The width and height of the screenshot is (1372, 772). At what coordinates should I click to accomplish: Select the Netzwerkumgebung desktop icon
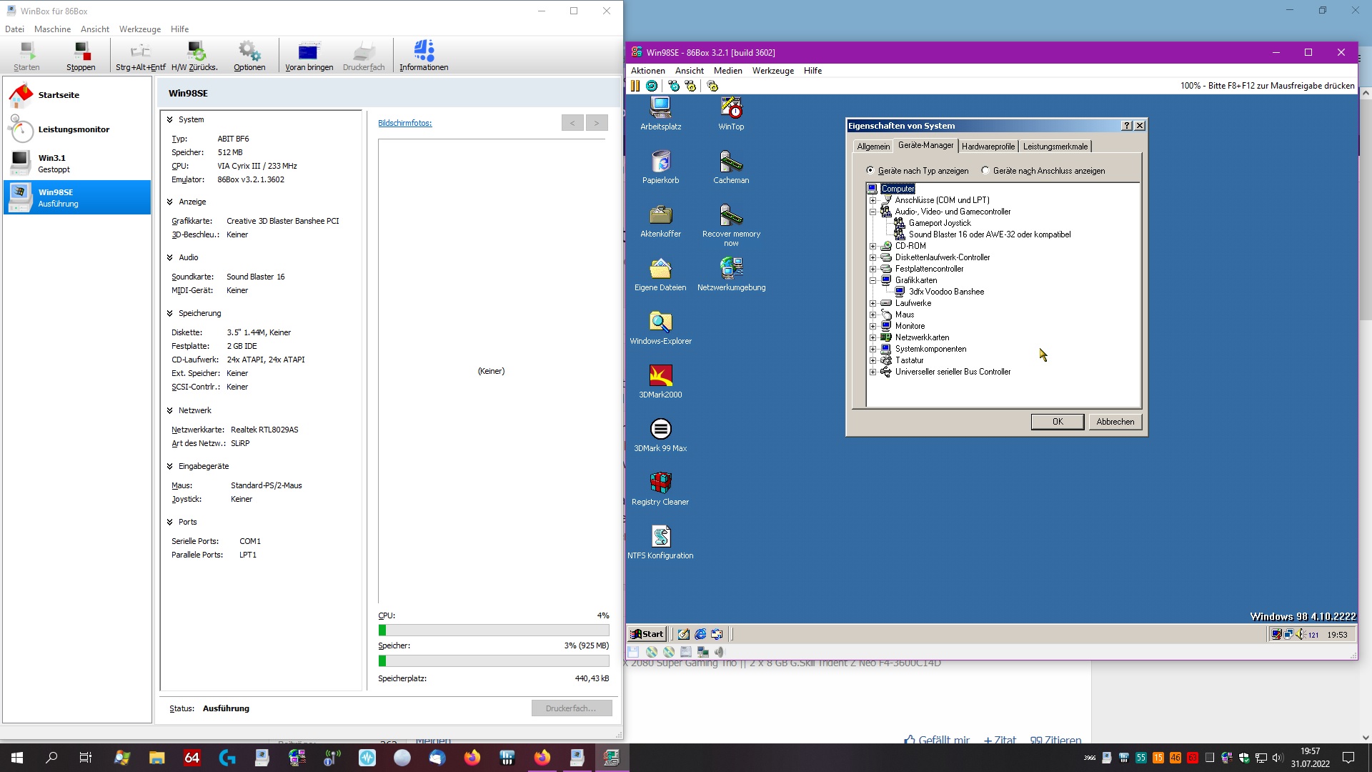pyautogui.click(x=731, y=274)
